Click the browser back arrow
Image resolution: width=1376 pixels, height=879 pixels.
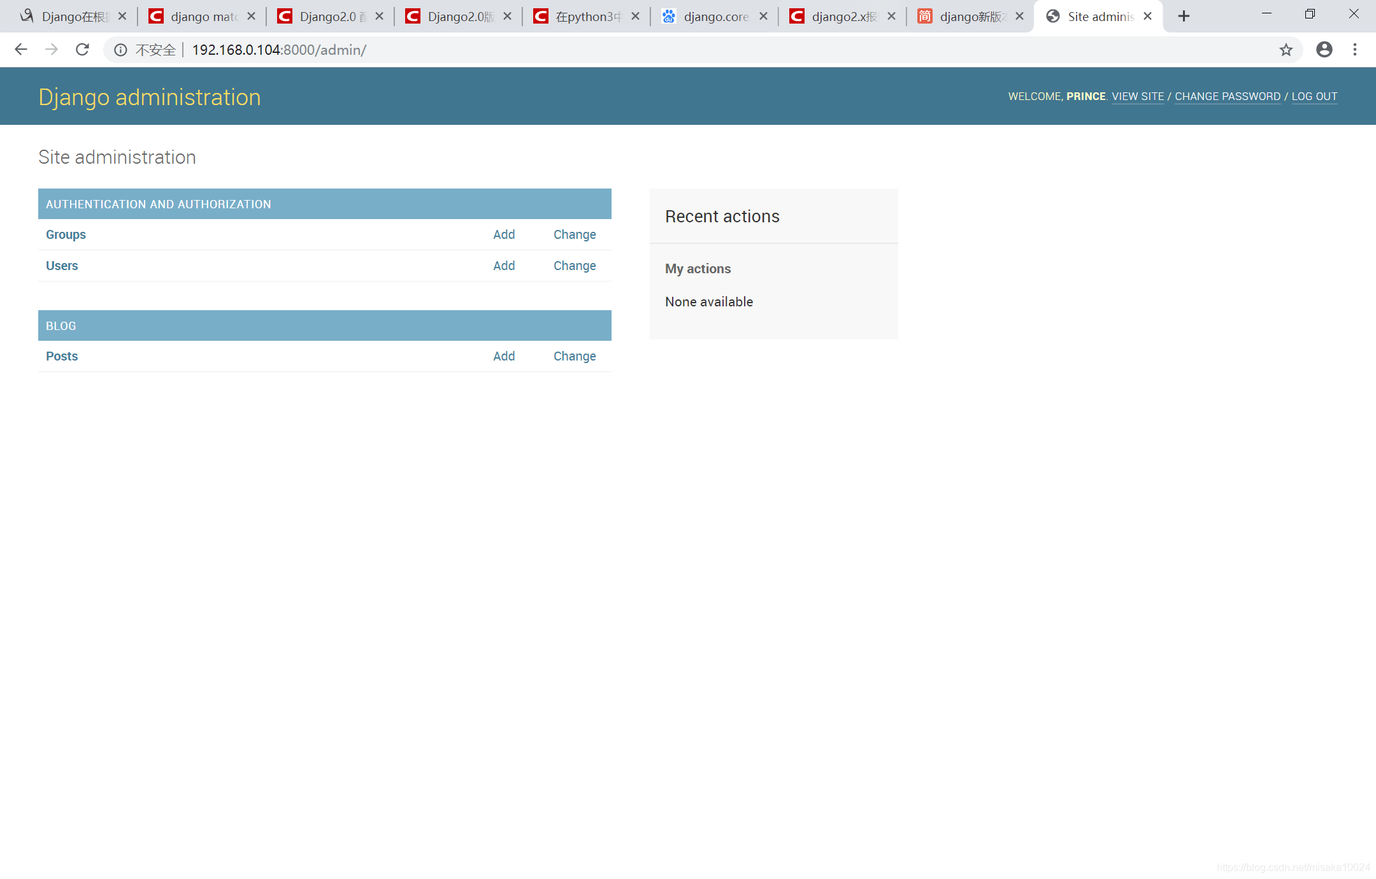(x=21, y=50)
